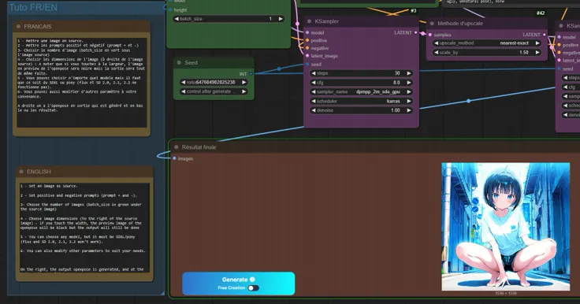Open the sampler_name dropdown

click(361, 91)
